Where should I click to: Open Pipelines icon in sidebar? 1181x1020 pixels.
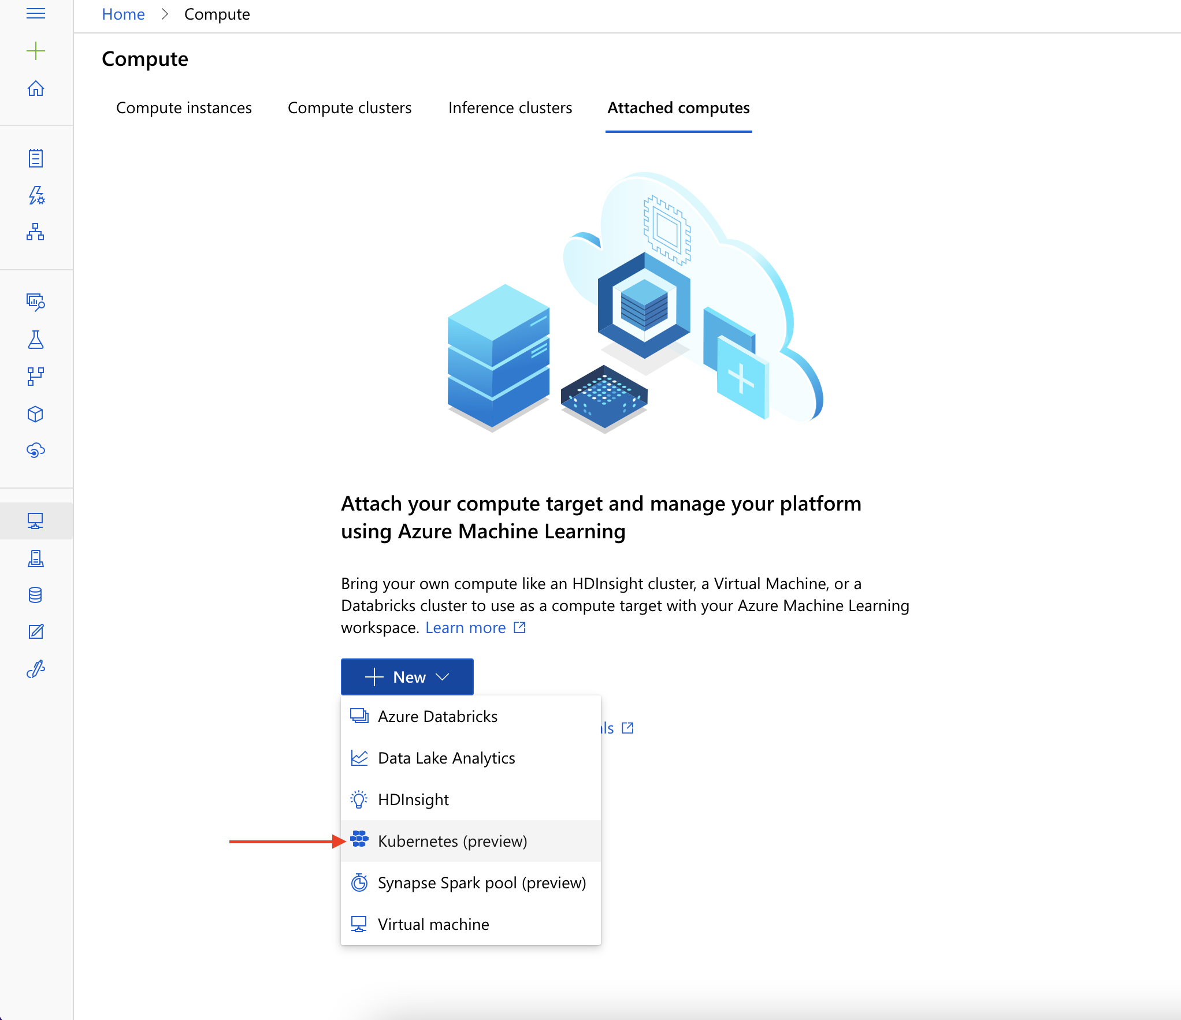click(x=36, y=377)
